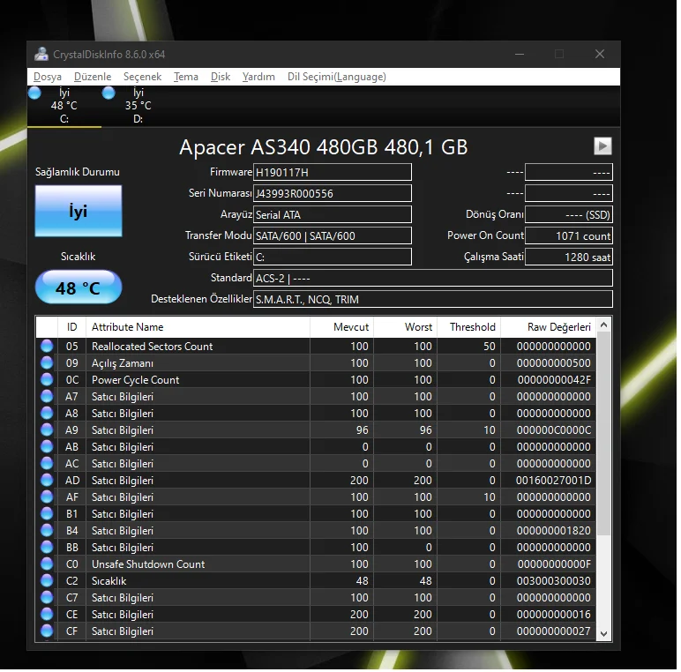Open the Disk menu
Screen dimensions: 681x672
coord(221,77)
